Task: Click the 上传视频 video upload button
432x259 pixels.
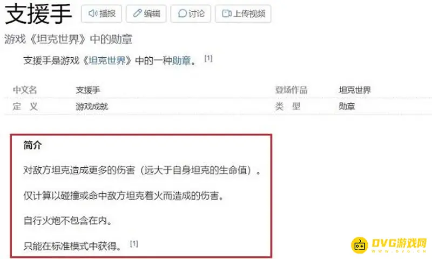Action: pyautogui.click(x=243, y=13)
